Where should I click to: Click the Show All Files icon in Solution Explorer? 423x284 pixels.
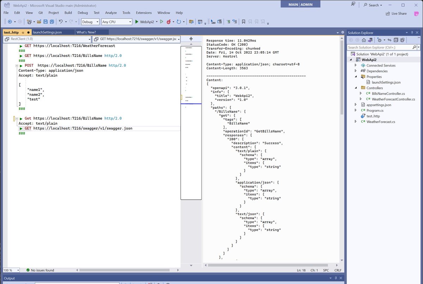pyautogui.click(x=402, y=40)
